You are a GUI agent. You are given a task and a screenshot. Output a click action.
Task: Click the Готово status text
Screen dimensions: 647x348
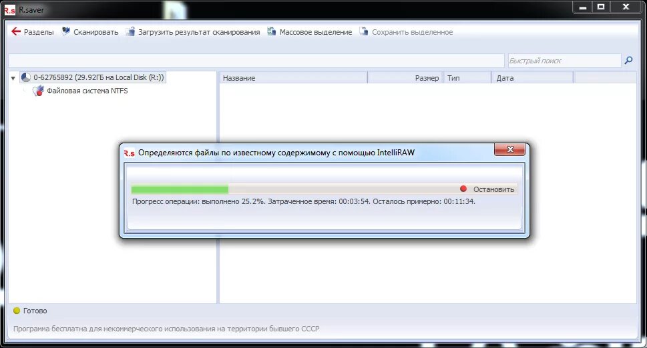pyautogui.click(x=35, y=311)
